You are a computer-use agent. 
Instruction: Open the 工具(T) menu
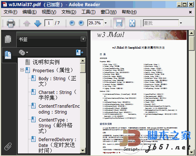tap(88, 12)
